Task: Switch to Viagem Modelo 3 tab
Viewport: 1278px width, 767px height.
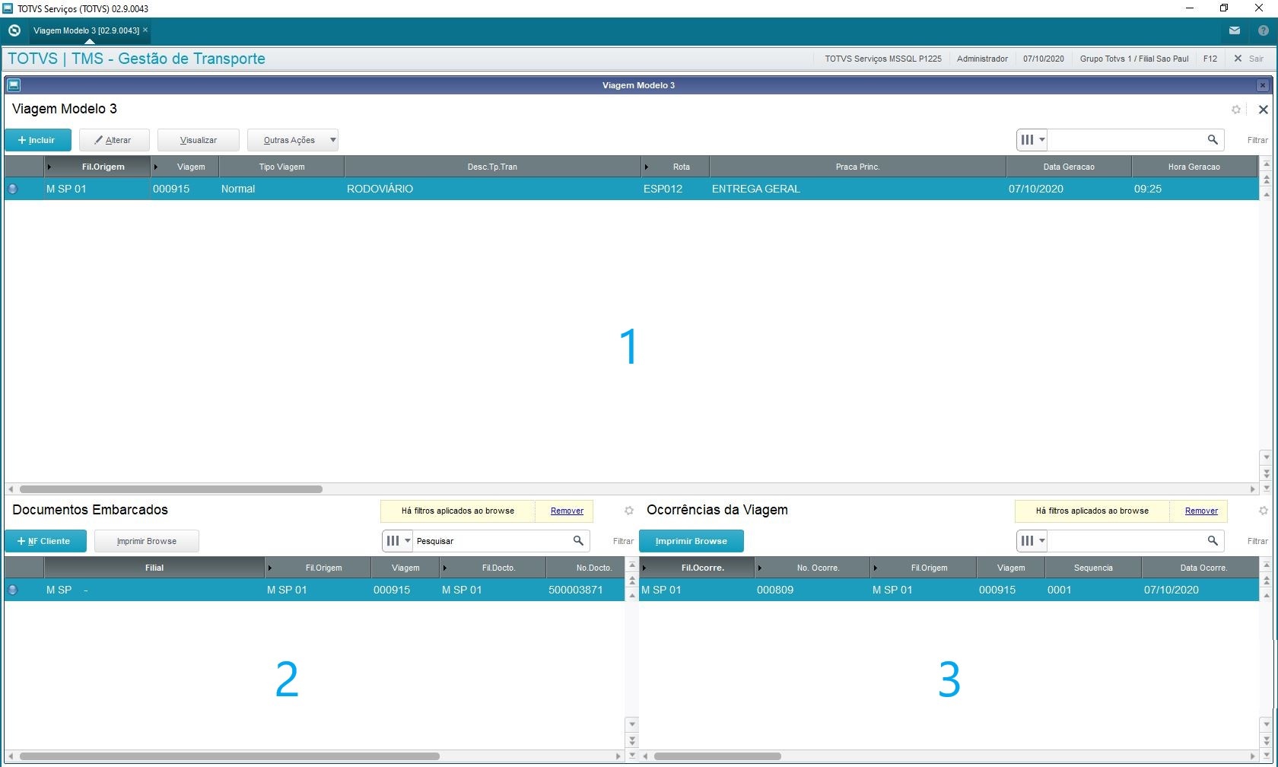Action: coord(86,30)
